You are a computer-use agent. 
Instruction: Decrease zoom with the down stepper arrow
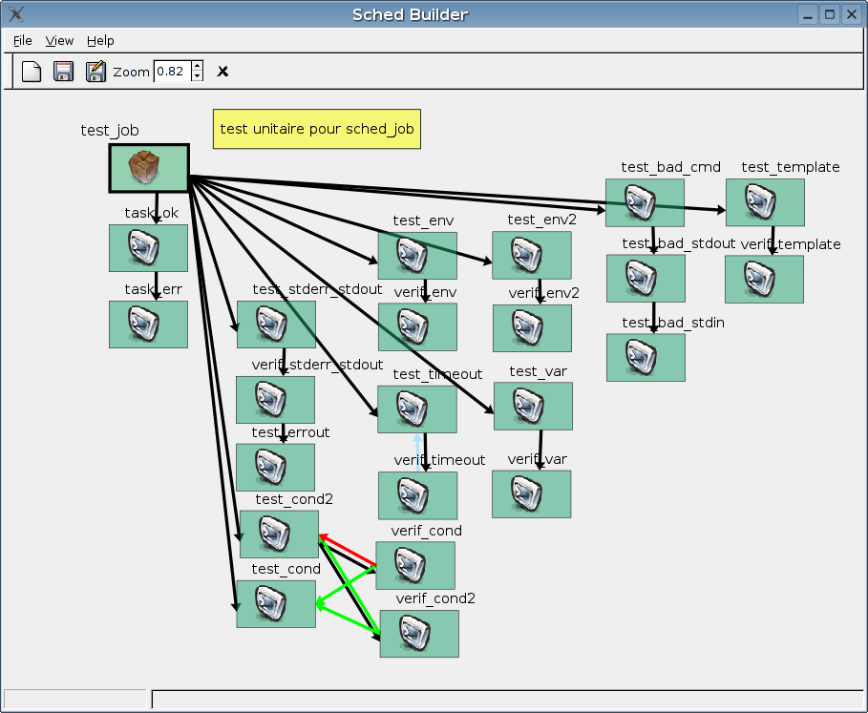pyautogui.click(x=197, y=76)
